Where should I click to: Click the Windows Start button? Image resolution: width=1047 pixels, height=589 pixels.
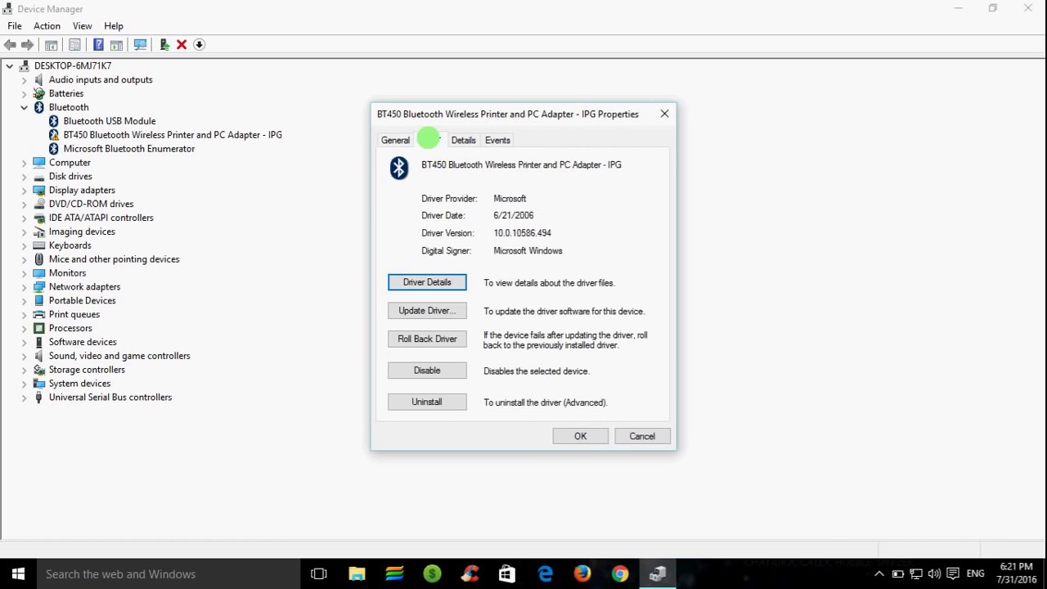(x=18, y=573)
